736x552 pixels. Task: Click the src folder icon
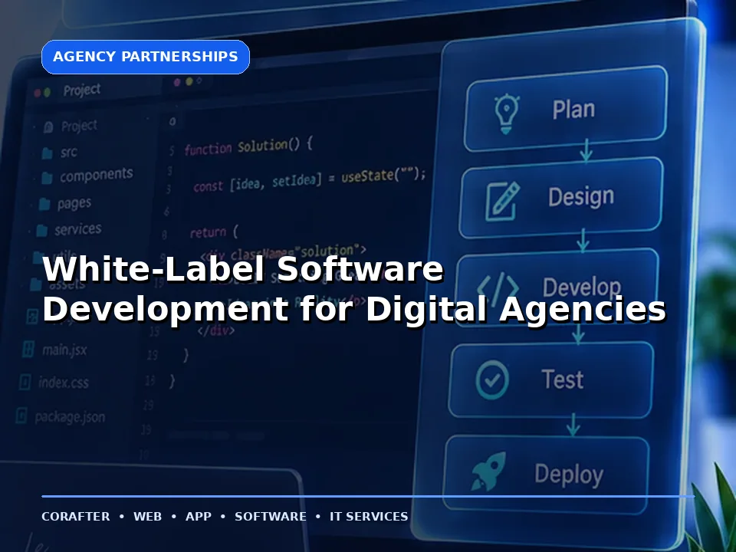[47, 153]
